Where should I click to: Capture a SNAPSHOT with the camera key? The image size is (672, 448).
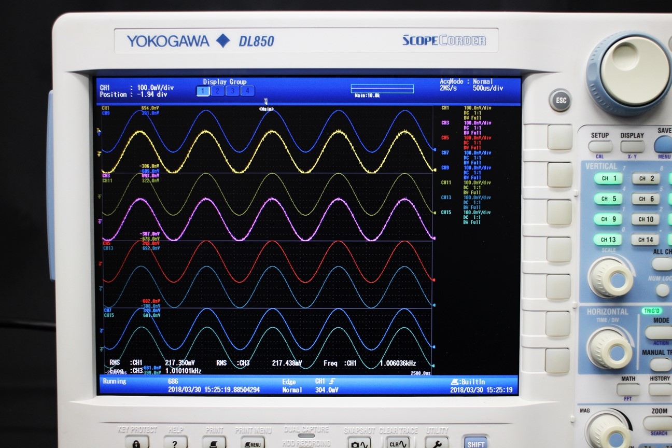pyautogui.click(x=359, y=443)
